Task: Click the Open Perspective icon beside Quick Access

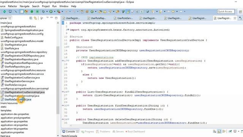Action: pos(240,12)
